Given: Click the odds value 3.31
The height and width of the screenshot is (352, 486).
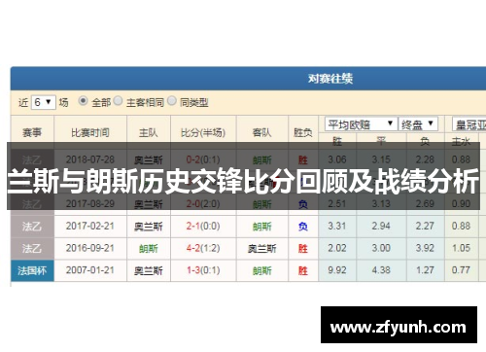Looking at the screenshot, I should pos(337,226).
